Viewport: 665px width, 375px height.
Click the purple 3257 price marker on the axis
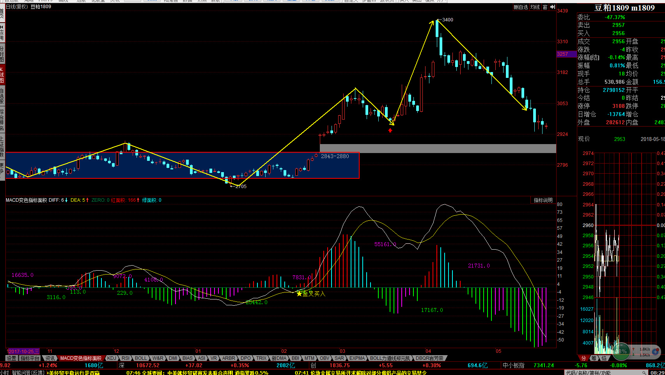(x=566, y=54)
